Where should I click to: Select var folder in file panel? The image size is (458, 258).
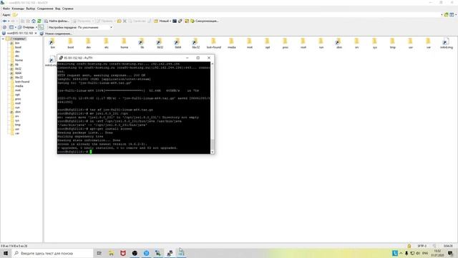point(428,43)
